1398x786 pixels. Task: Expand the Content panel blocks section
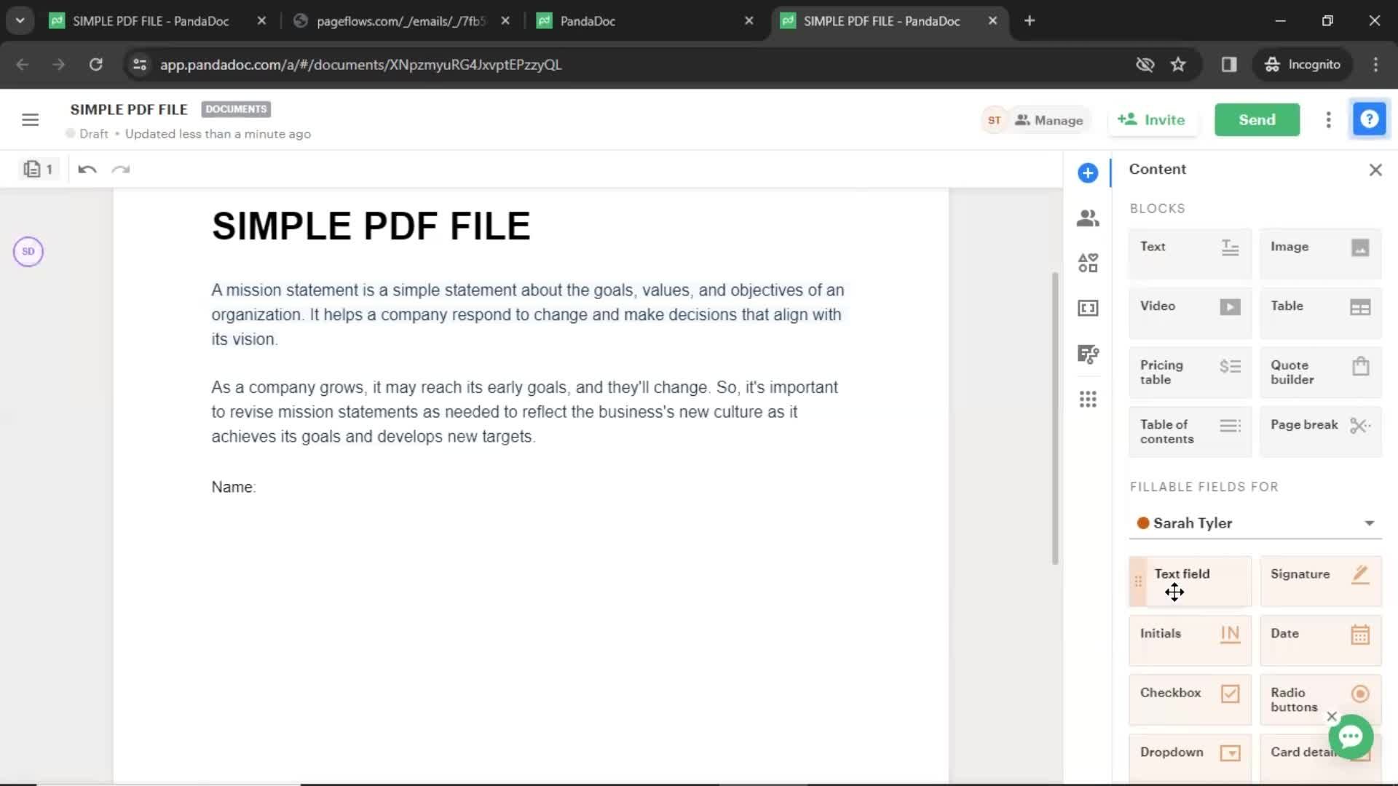click(x=1157, y=208)
